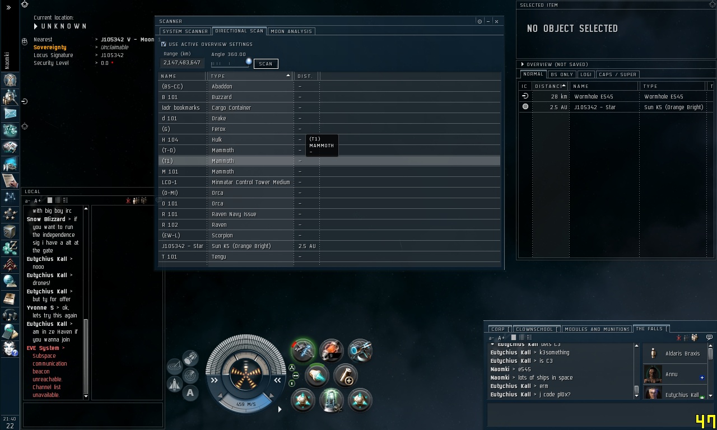Toggle autopilot A button on HUD
Screen dimensions: 717x430
190,392
